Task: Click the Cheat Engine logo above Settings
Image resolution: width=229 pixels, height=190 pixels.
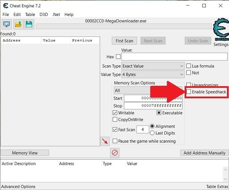Action: 221,29
